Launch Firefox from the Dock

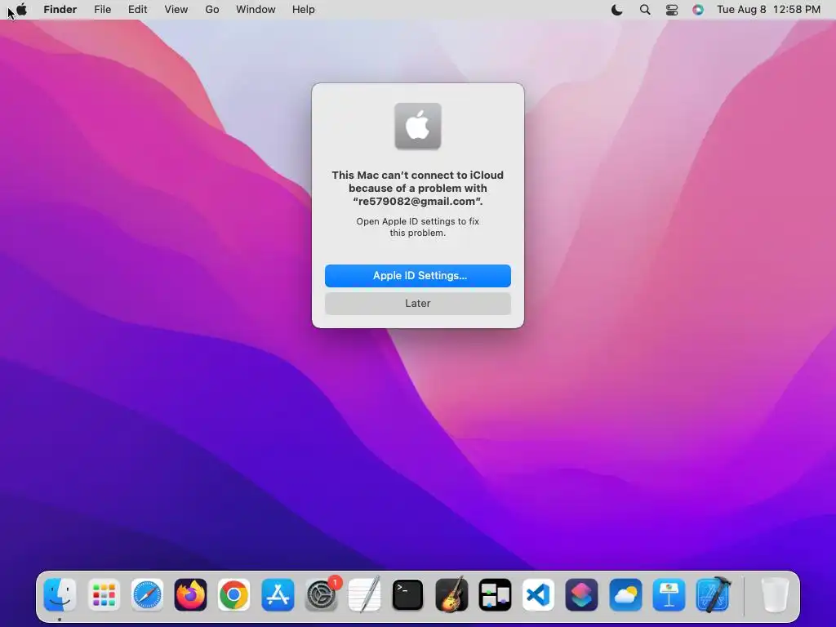[x=190, y=594]
